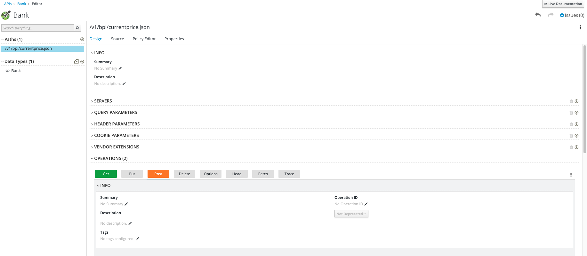This screenshot has height=256, width=587.
Task: Edit Operation ID pencil icon
Action: [x=366, y=204]
